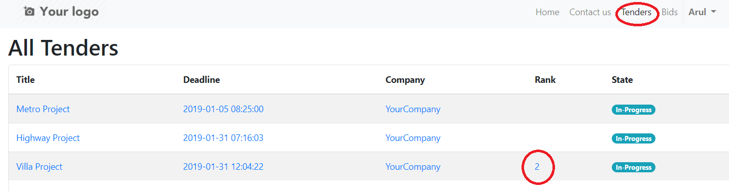Click Metro Project deadline 2019-01-05 08:25:00
729x191 pixels.
[x=223, y=109]
